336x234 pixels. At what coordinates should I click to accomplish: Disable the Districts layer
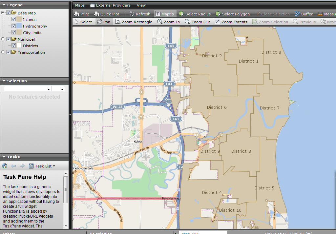coord(13,46)
